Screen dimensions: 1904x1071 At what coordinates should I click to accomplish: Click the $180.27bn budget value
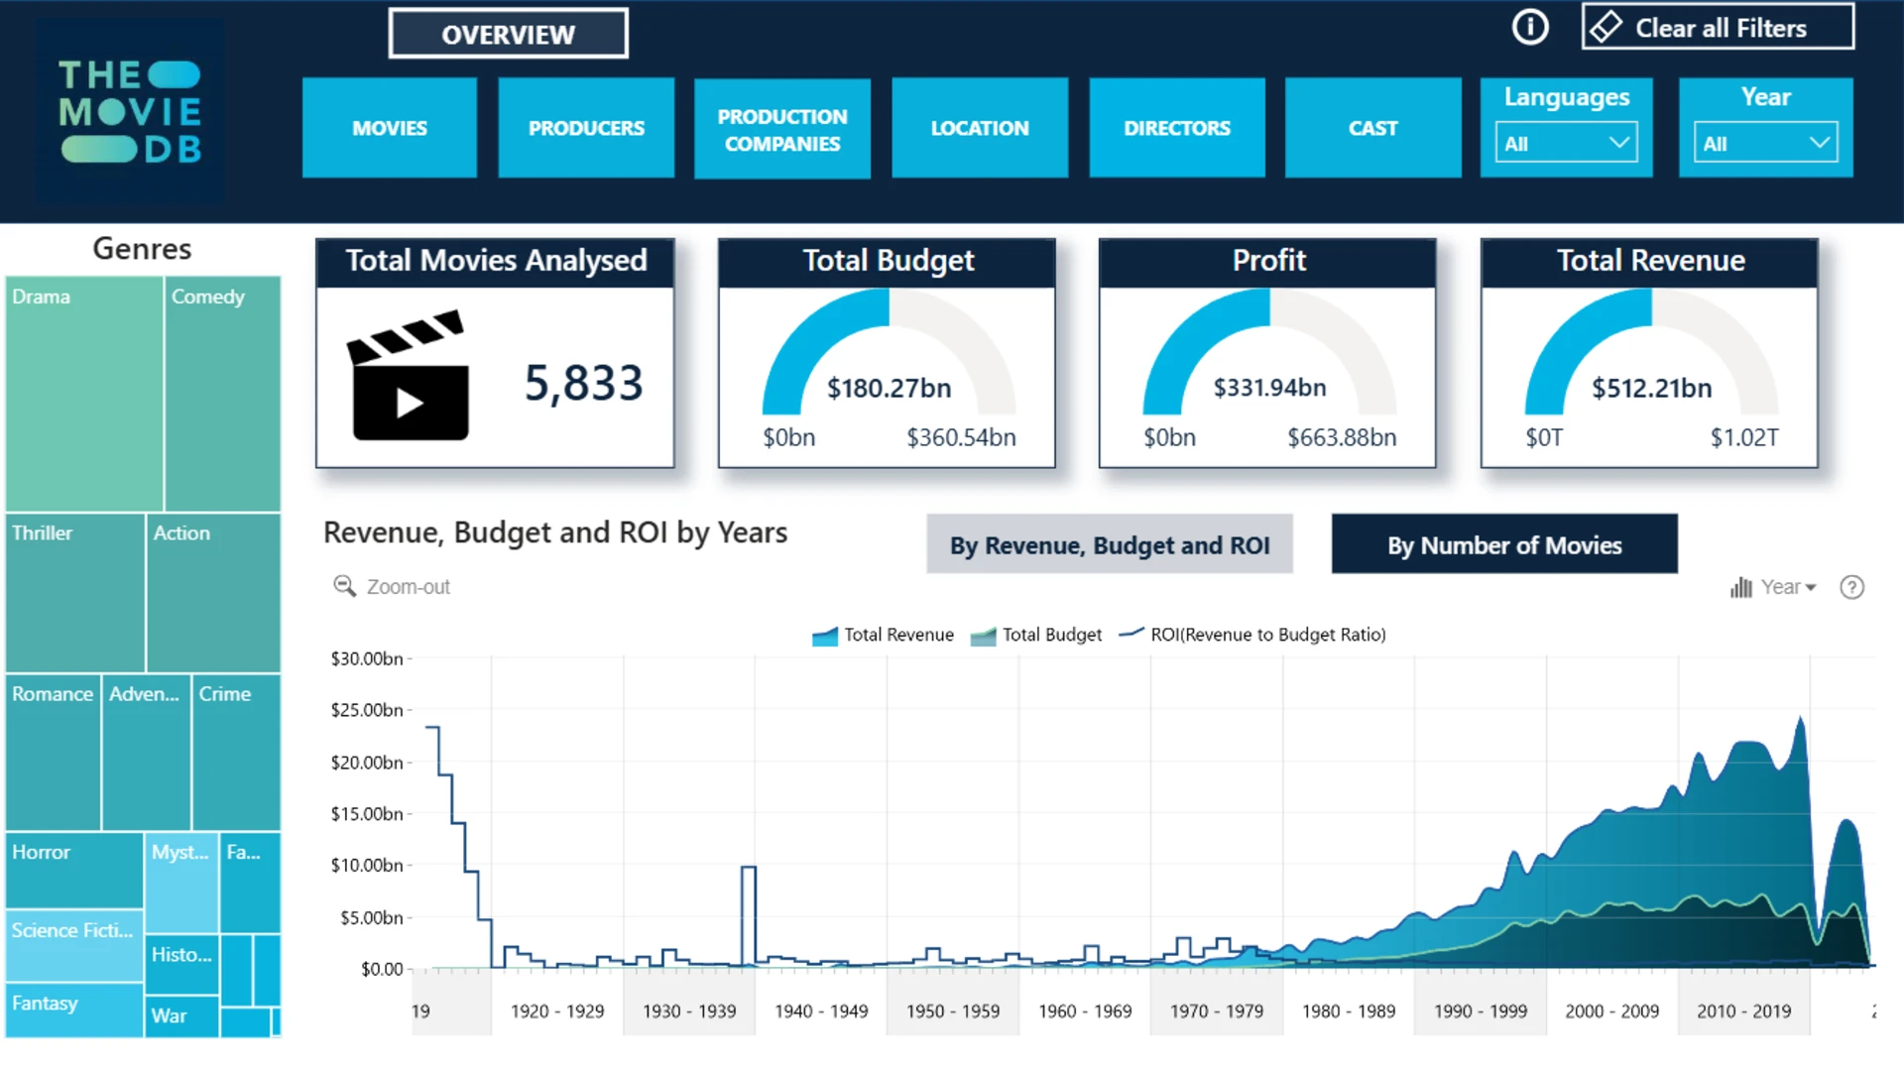889,388
